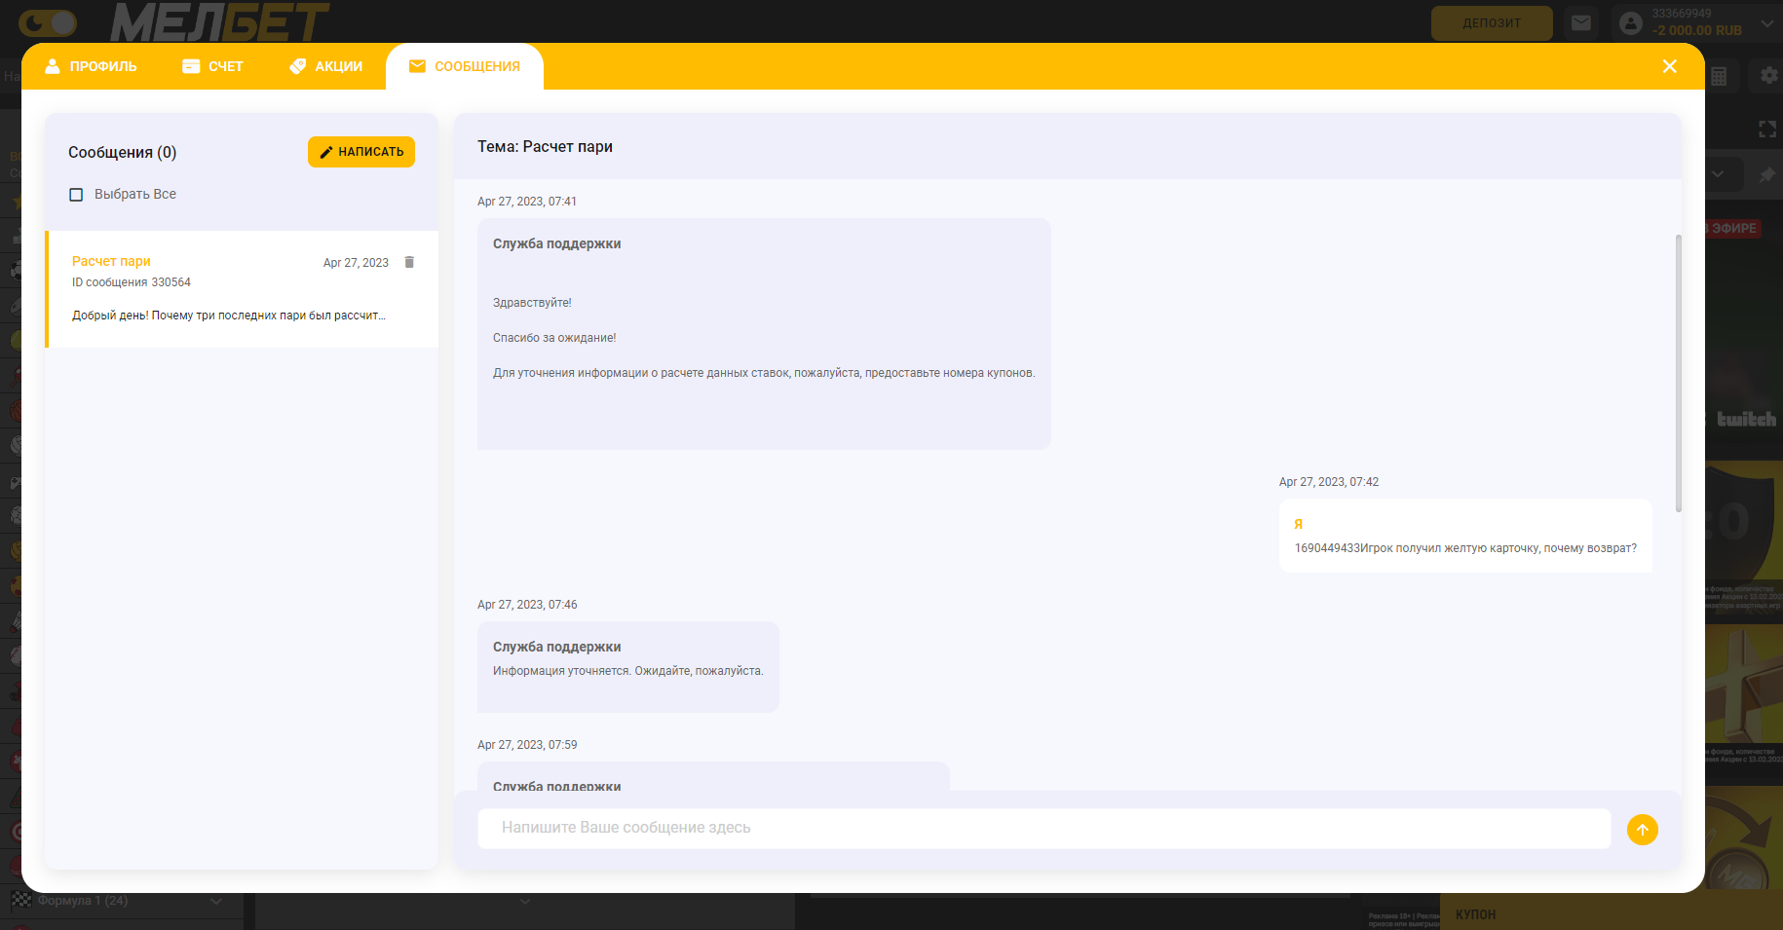1783x930 pixels.
Task: Click the envelope icon in top header
Action: (x=1580, y=22)
